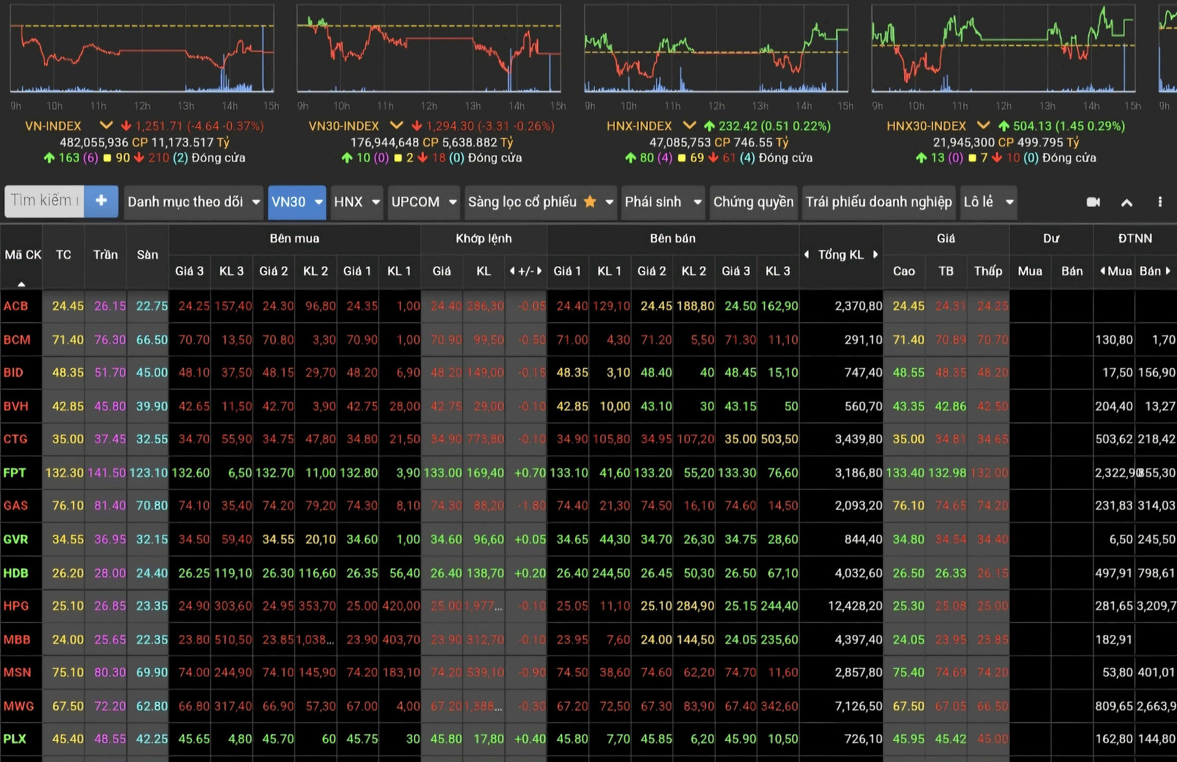The height and width of the screenshot is (762, 1177).
Task: Expand the VN-INDEX selector chevron
Action: pos(106,126)
